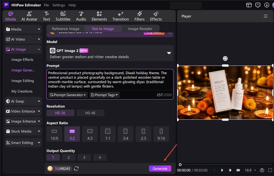Click the layout switch icon in title bar
Viewport: 274px width, 176px height.
pyautogui.click(x=249, y=5)
